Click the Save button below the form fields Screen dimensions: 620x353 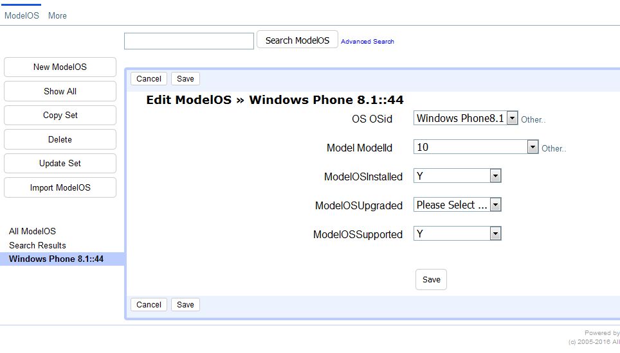click(431, 280)
